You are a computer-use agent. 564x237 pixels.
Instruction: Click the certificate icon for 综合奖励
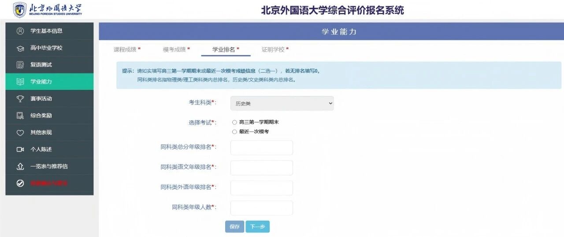pos(20,115)
